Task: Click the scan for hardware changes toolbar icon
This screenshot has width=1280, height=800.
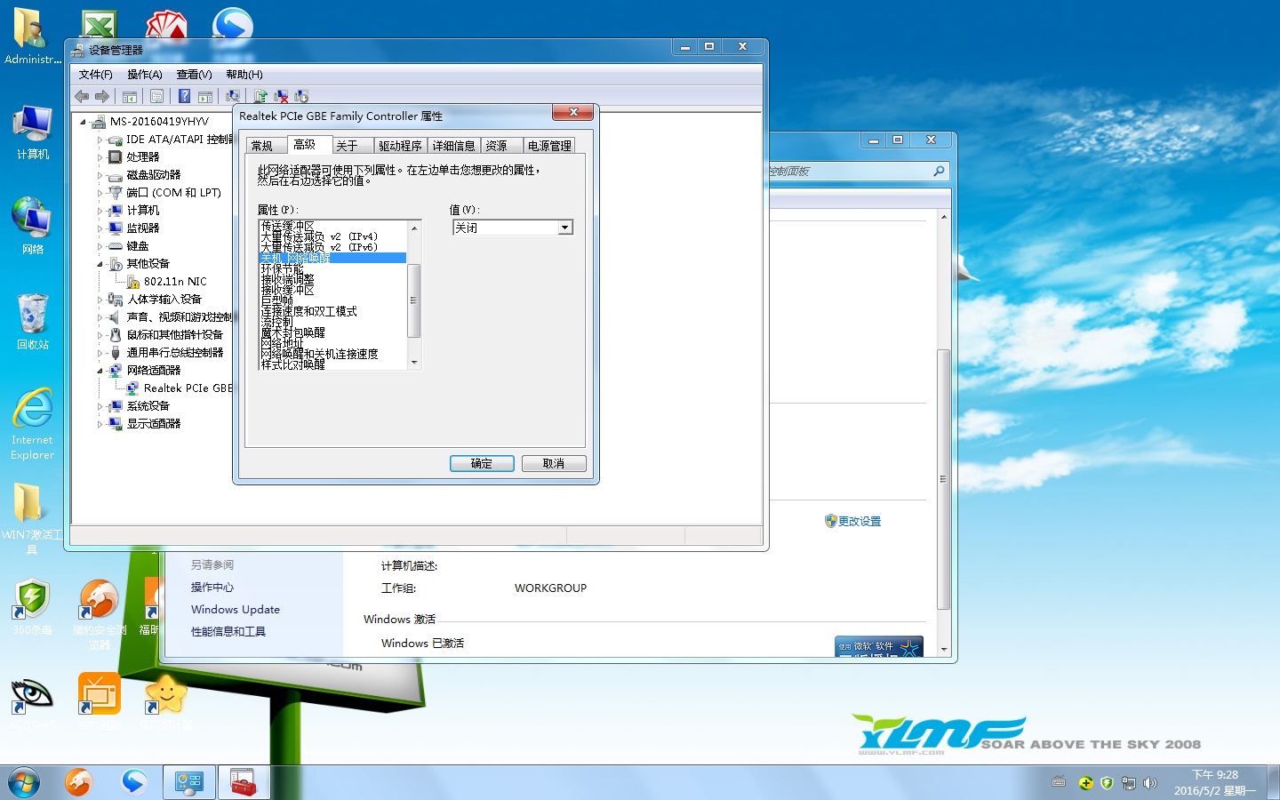Action: pos(232,96)
